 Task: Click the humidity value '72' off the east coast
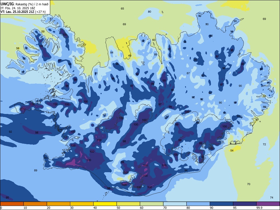264,144
